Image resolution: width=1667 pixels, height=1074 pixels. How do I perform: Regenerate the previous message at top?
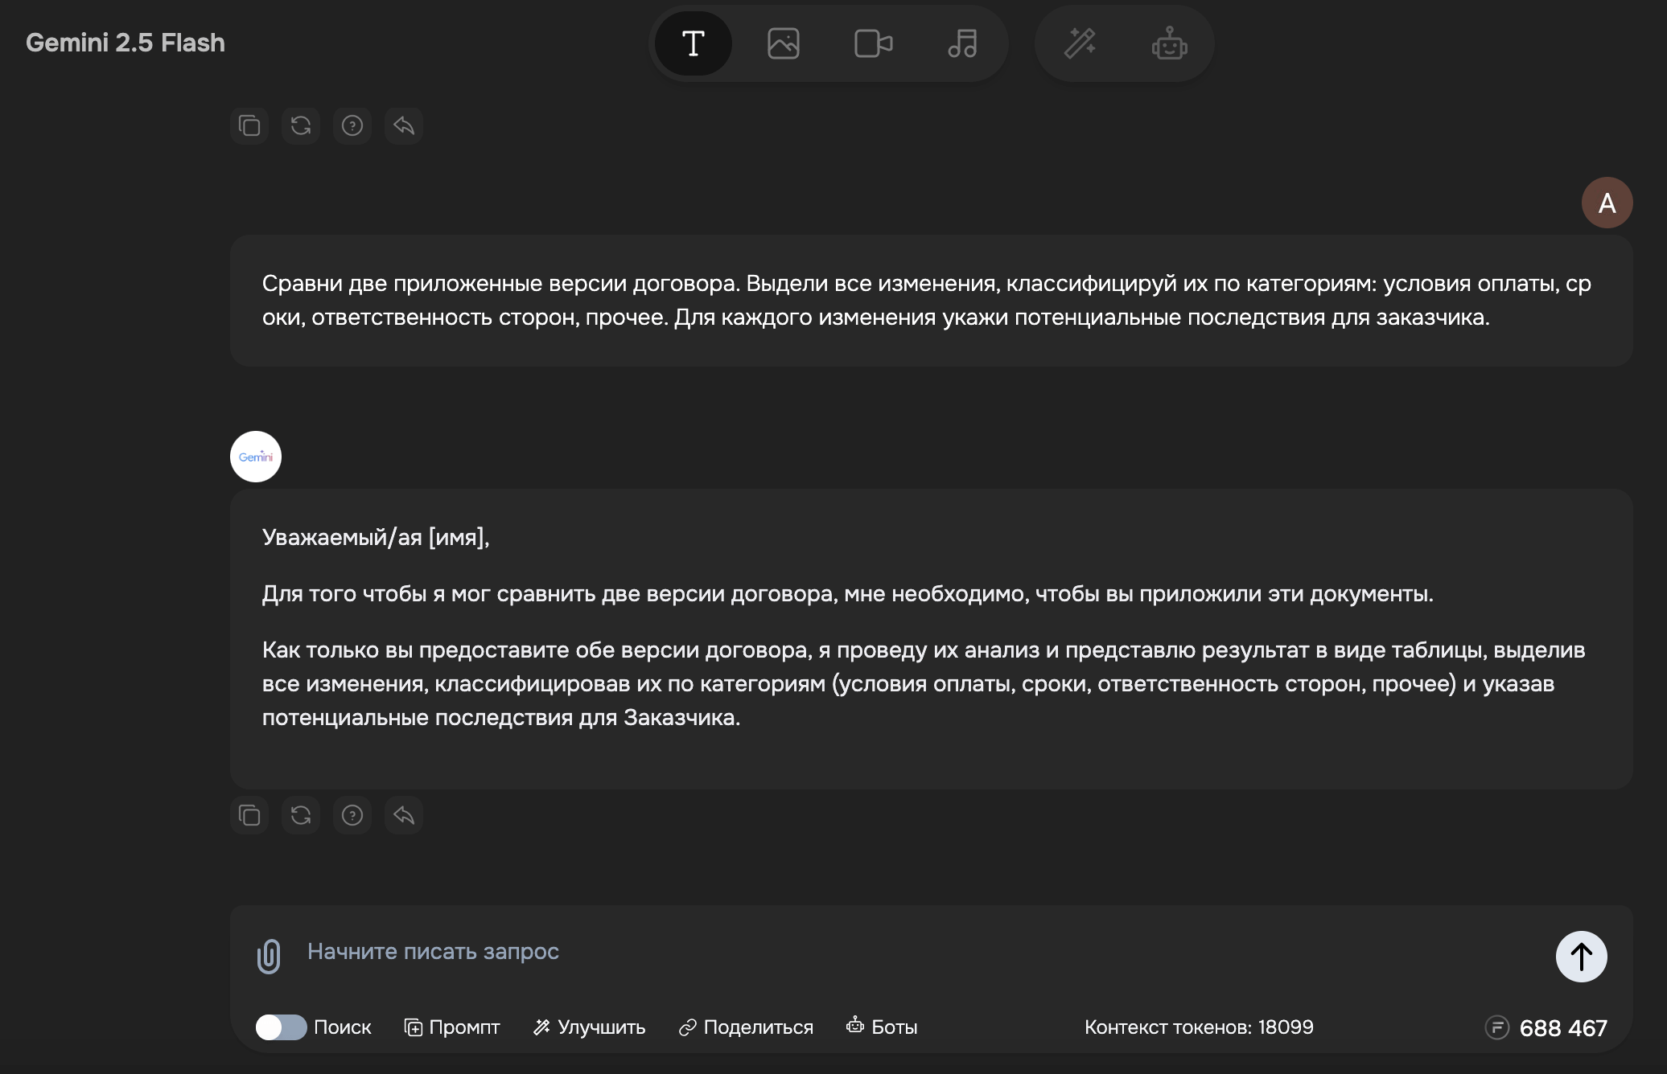coord(301,125)
